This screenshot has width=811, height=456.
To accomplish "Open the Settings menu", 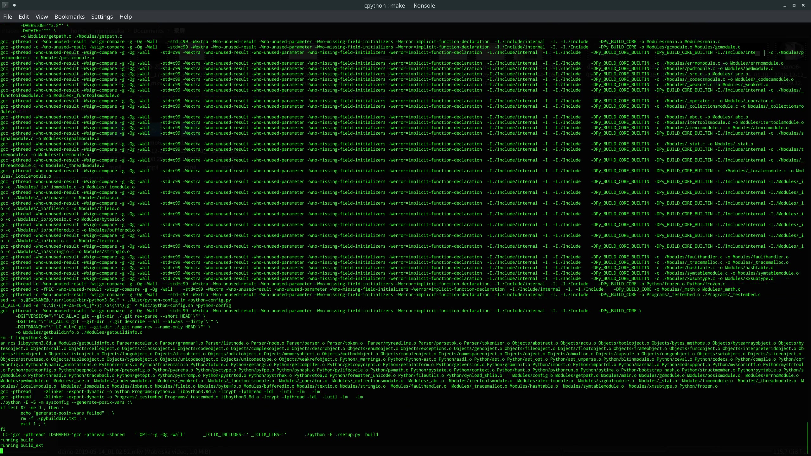I will [102, 17].
